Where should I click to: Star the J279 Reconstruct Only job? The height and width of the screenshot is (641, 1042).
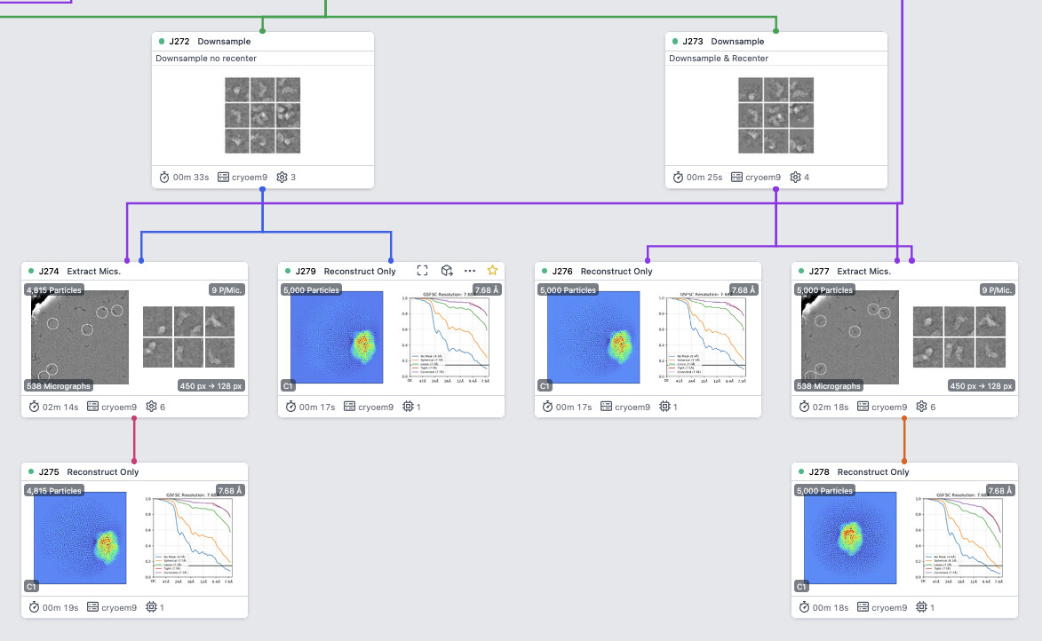click(492, 271)
